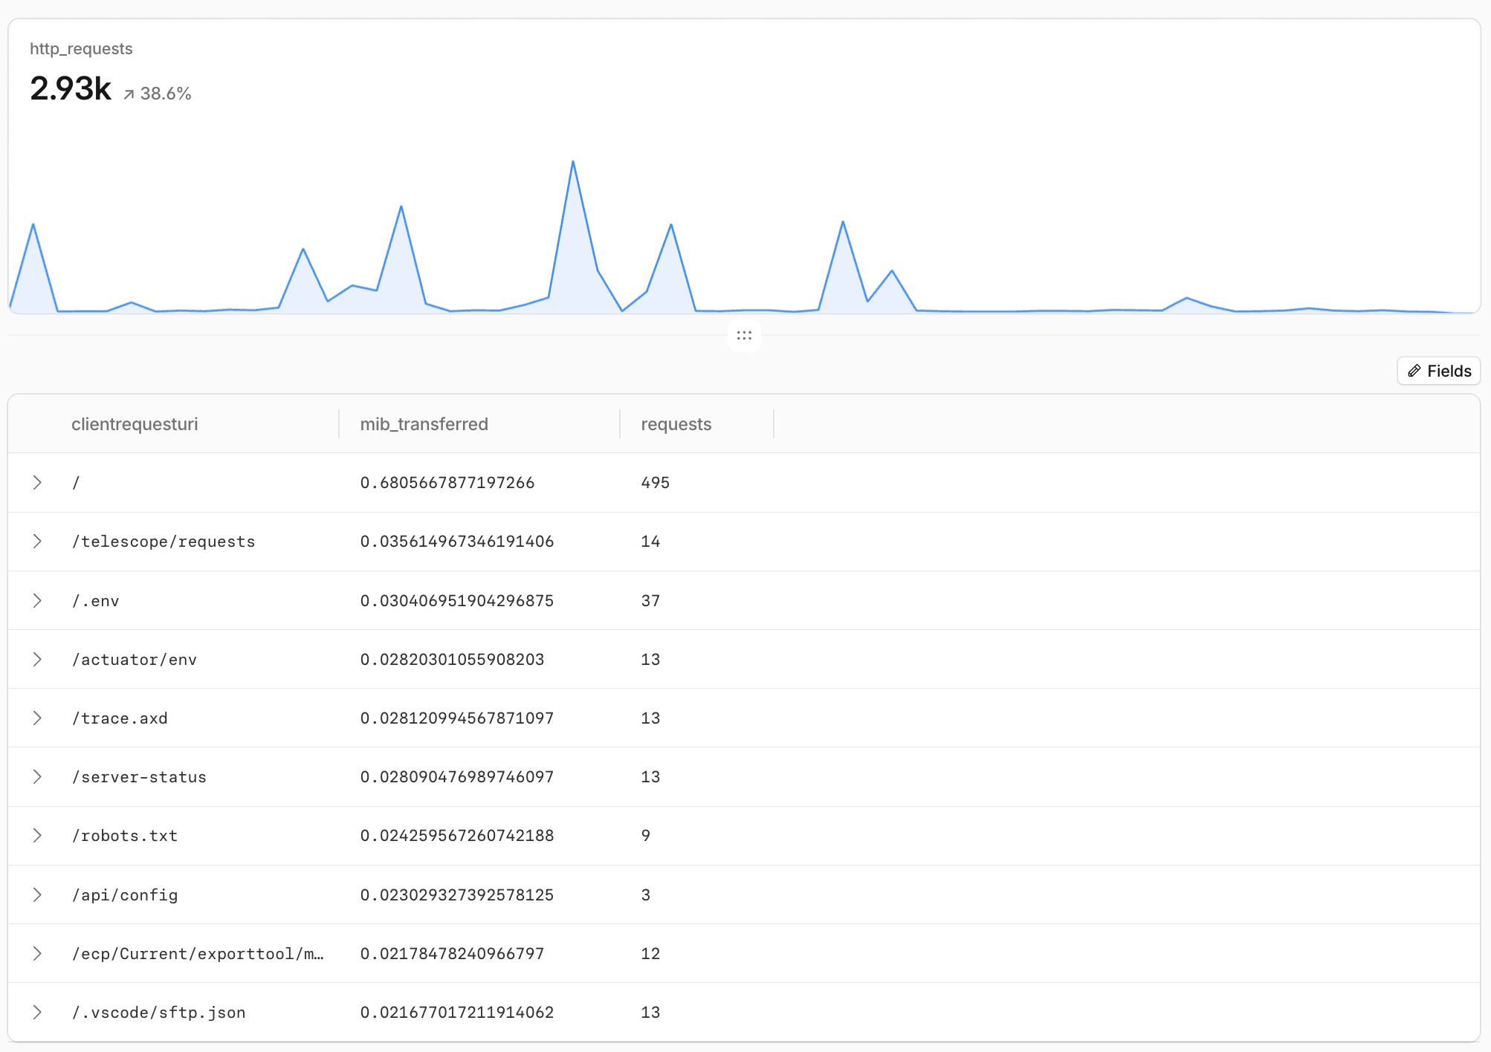Select the /server-status URI cell

[x=139, y=777]
